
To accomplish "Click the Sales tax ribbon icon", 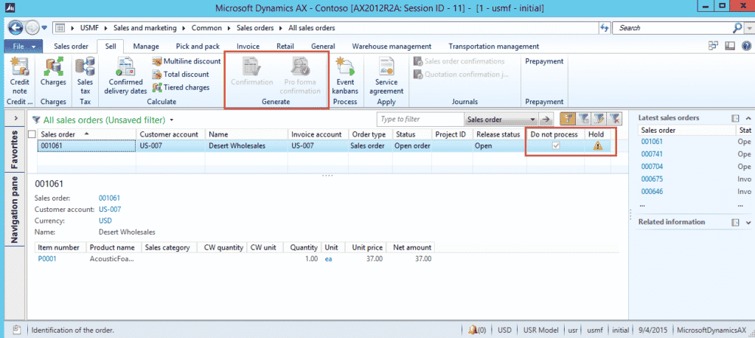I will (x=86, y=76).
